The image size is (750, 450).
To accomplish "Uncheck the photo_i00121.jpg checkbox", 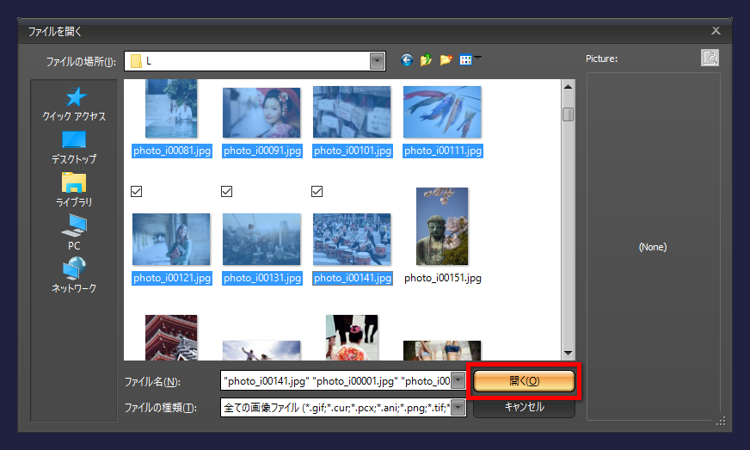I will point(136,192).
